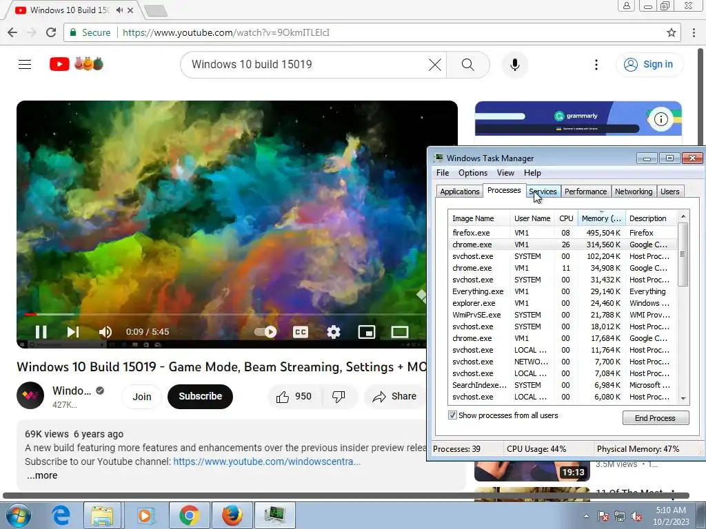The width and height of the screenshot is (706, 529).
Task: Start voice search with the microphone
Action: (514, 65)
